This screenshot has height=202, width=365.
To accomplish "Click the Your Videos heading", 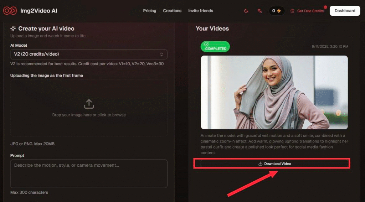I will (212, 29).
